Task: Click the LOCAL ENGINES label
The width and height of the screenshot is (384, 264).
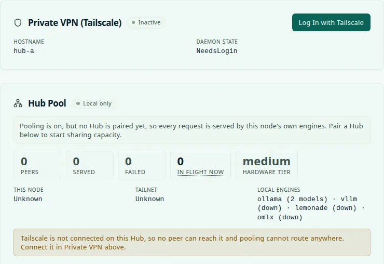Action: coord(279,190)
